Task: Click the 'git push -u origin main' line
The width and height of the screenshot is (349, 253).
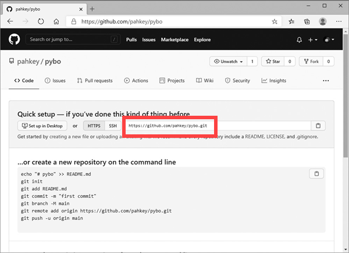Action: 52,218
